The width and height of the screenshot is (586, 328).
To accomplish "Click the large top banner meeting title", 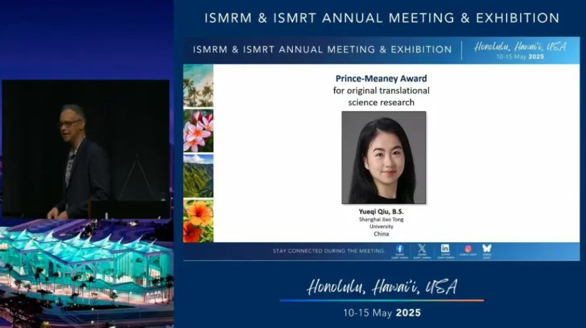I will point(382,18).
